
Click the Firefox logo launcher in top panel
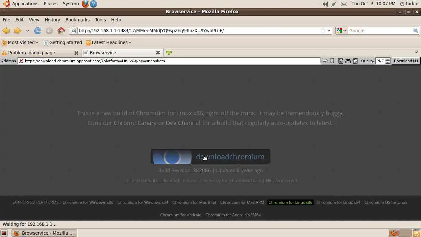(86, 4)
